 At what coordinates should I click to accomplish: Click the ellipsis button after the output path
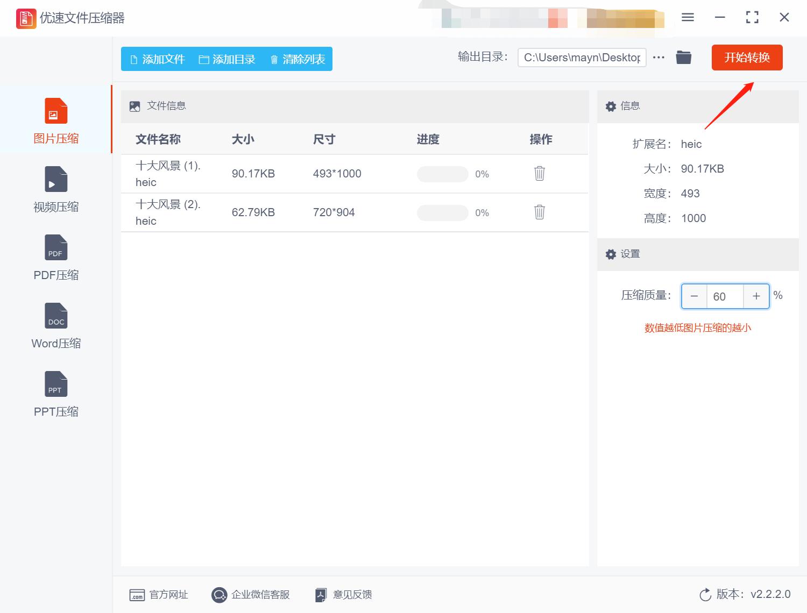659,57
